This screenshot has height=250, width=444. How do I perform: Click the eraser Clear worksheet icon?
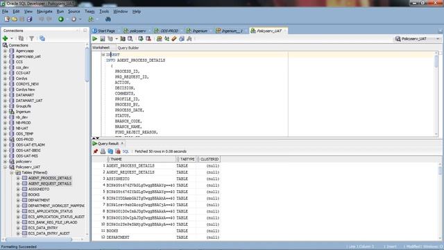click(x=174, y=39)
